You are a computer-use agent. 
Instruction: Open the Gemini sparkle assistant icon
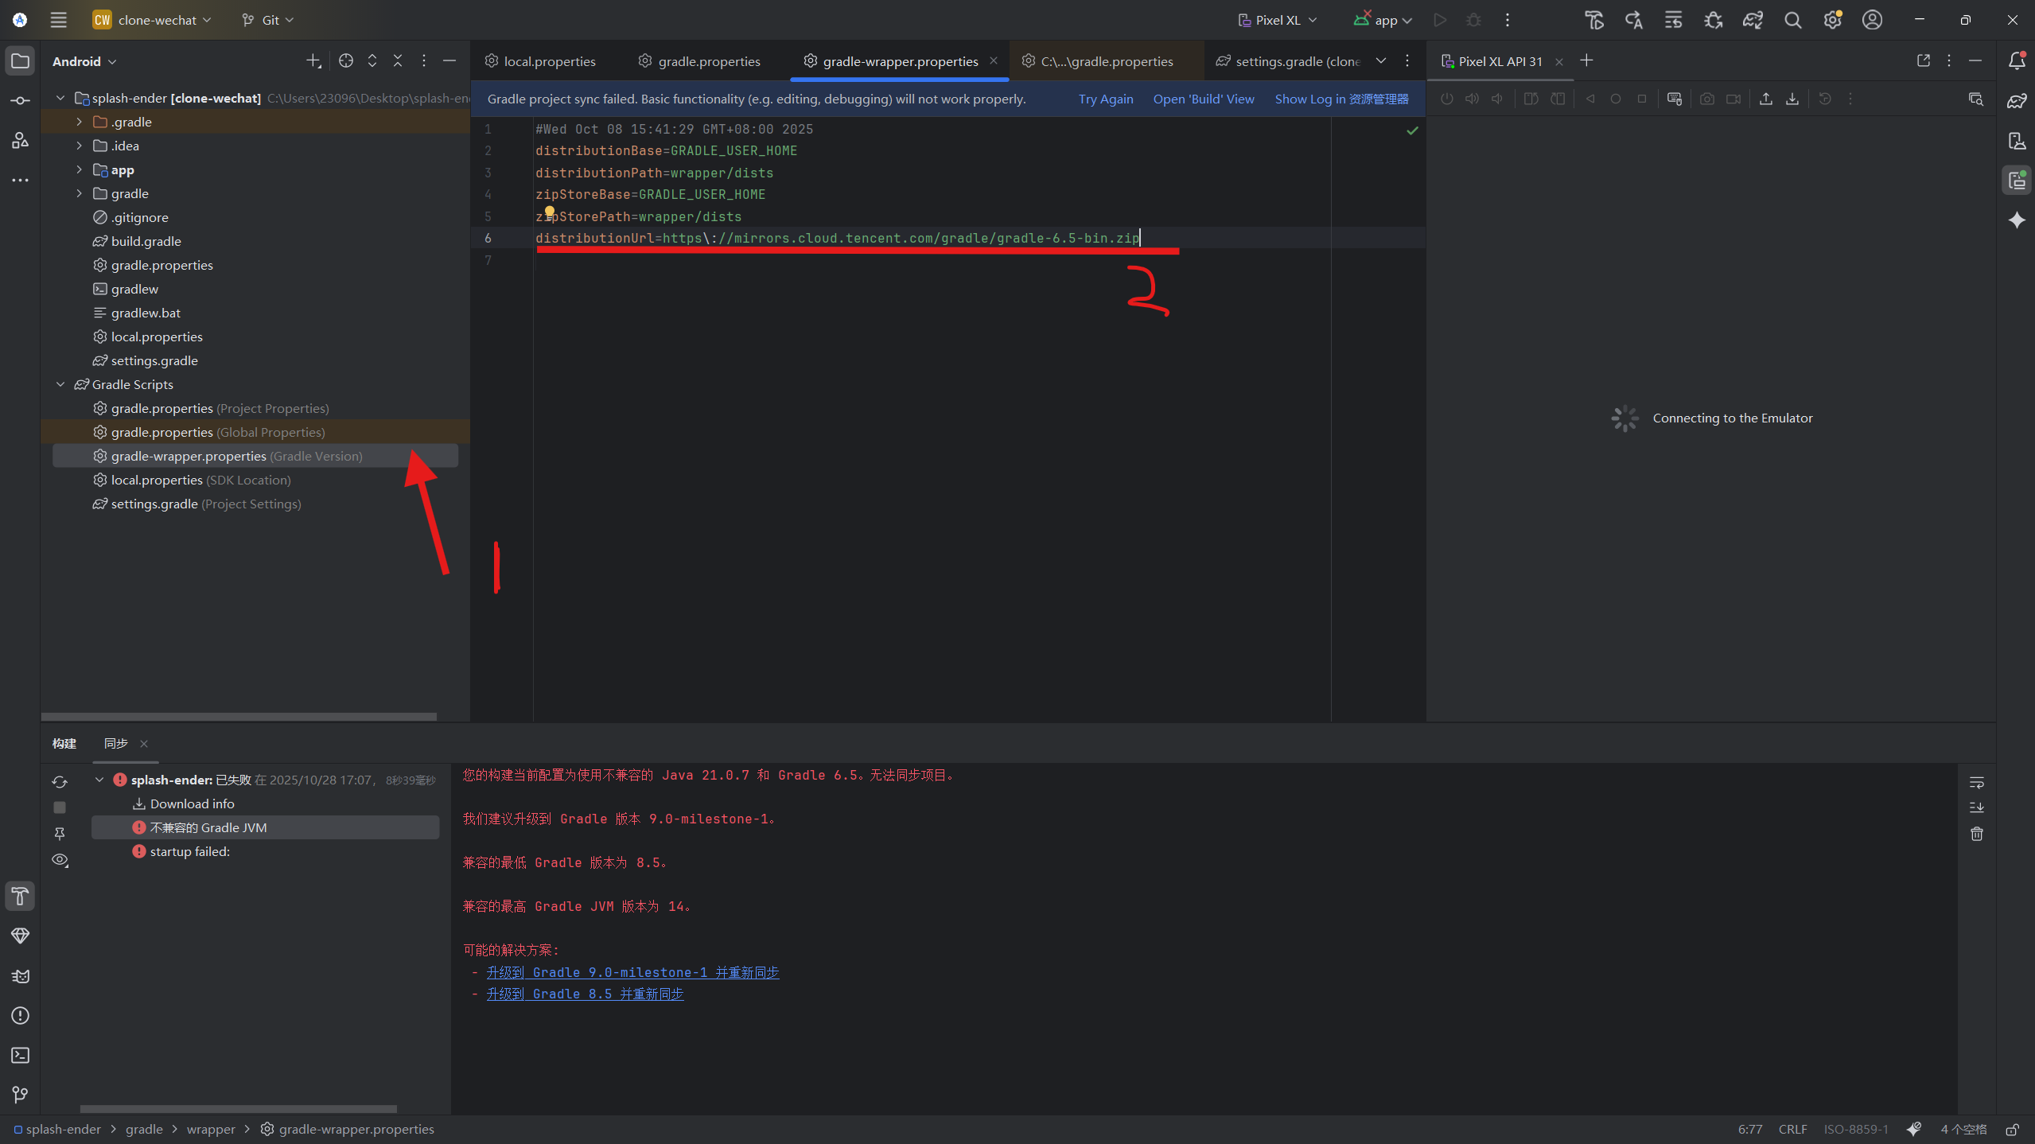coord(2017,220)
